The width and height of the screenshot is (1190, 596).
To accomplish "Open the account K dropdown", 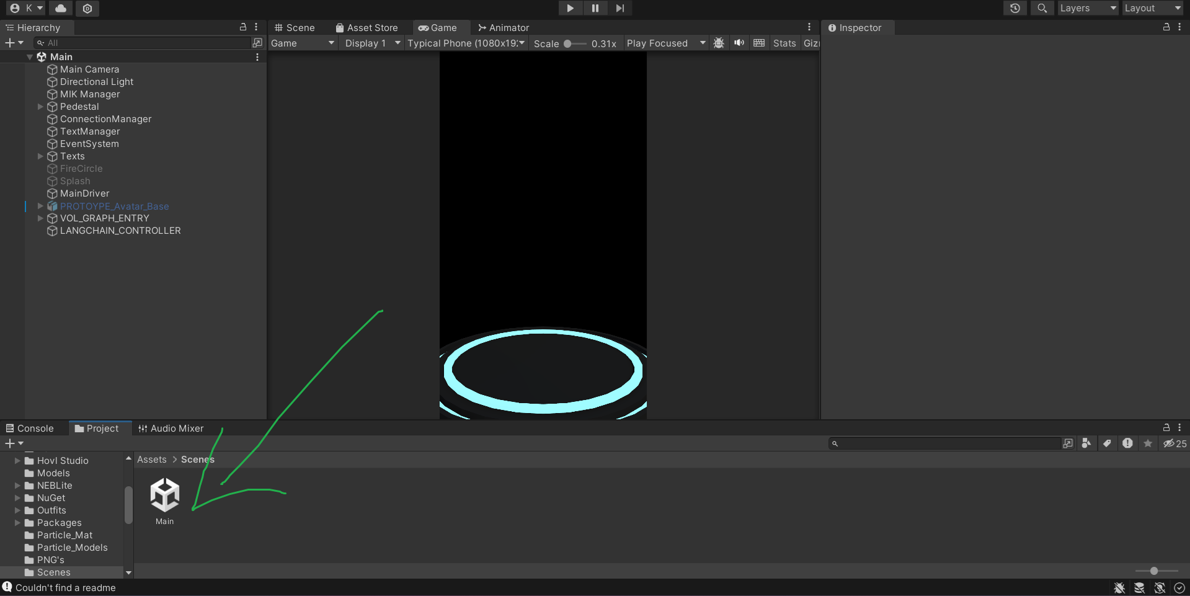I will pyautogui.click(x=27, y=8).
